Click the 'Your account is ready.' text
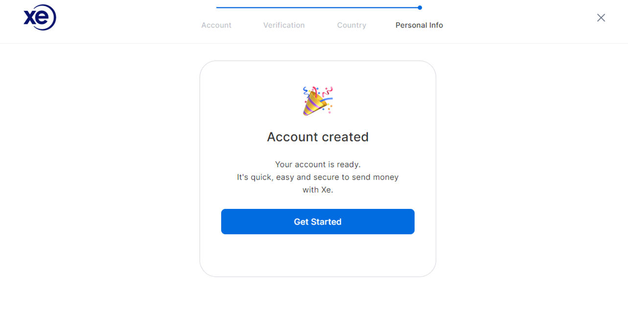 tap(318, 164)
